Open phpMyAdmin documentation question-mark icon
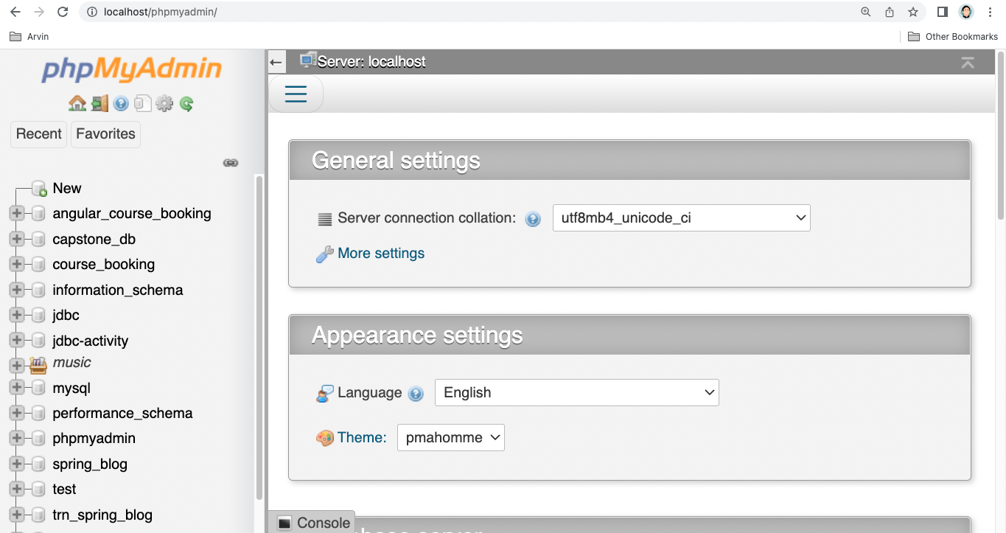Screen dimensions: 1006x533 point(121,104)
